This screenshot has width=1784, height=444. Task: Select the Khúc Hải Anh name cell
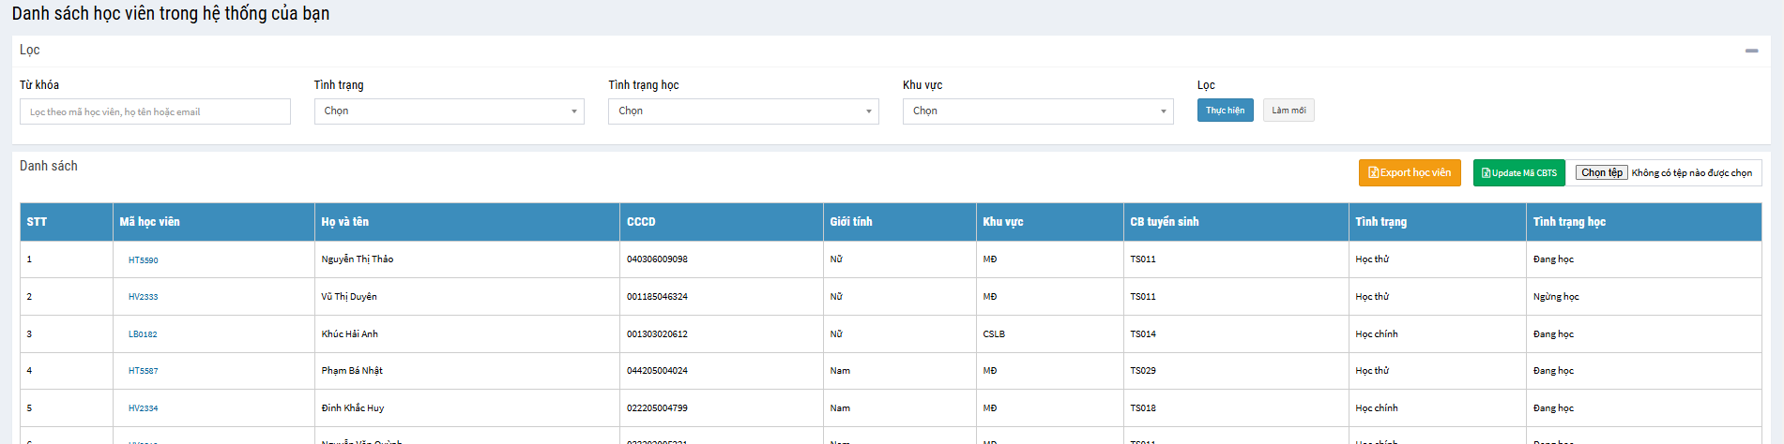[350, 334]
